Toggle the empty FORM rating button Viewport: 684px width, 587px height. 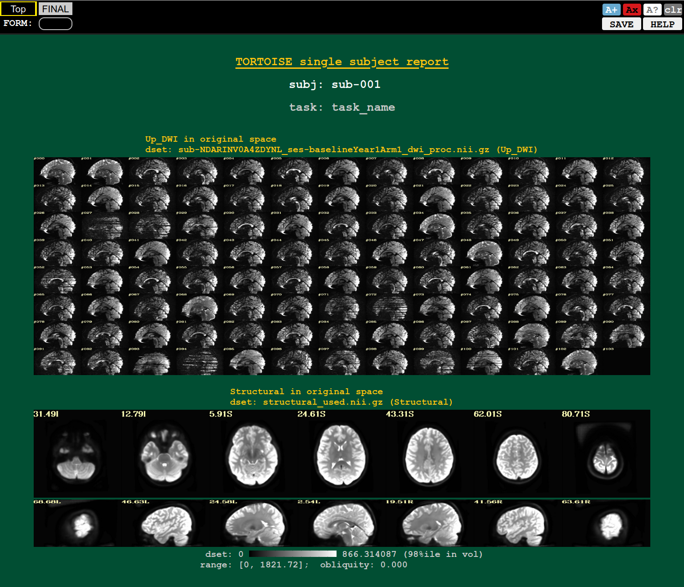pos(55,24)
